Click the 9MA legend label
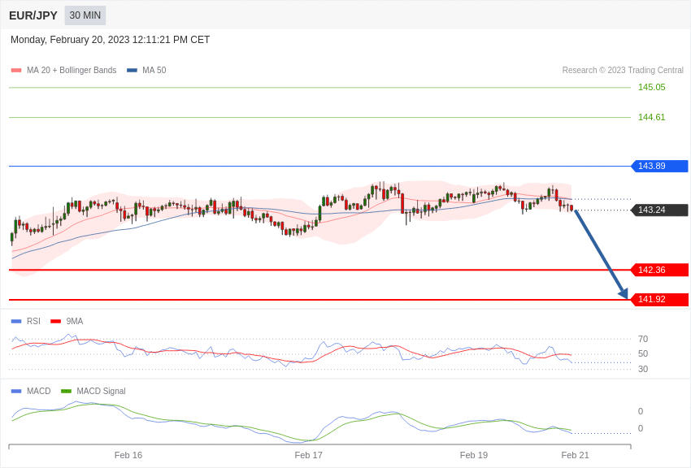 [75, 322]
